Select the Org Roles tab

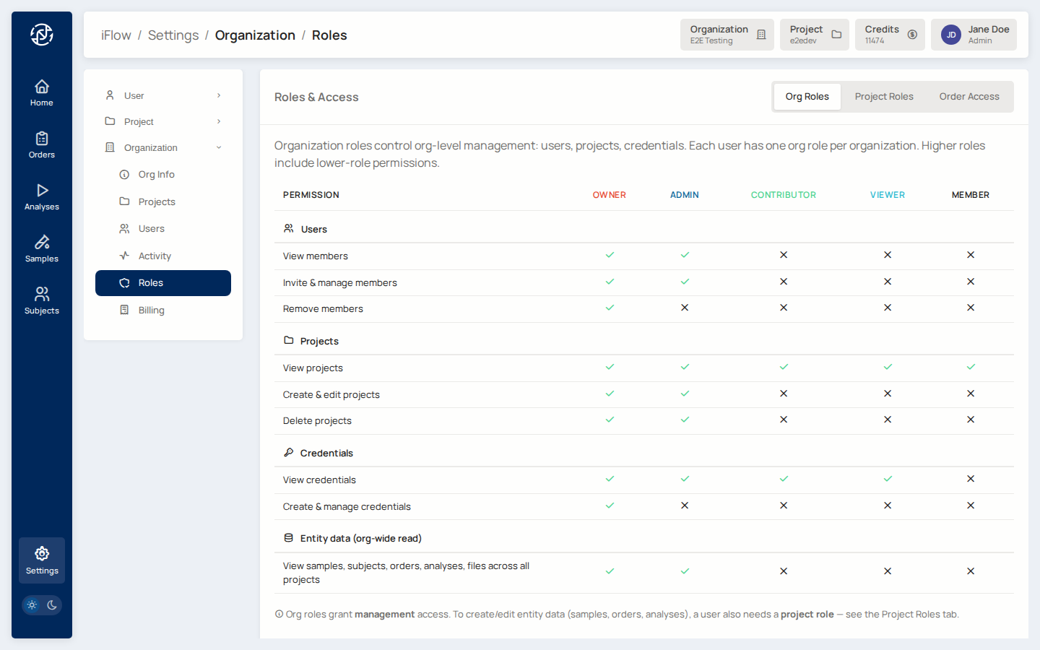807,97
